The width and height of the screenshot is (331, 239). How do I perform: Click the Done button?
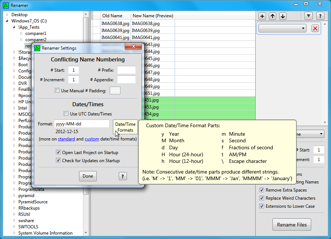pyautogui.click(x=88, y=176)
